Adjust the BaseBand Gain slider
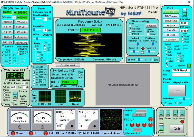The width and height of the screenshot is (194, 137). [x=34, y=18]
